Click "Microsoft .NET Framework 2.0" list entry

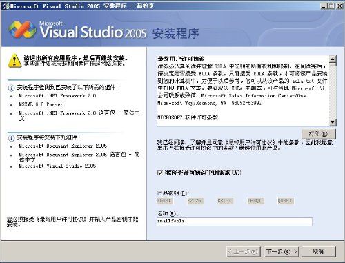(x=57, y=95)
